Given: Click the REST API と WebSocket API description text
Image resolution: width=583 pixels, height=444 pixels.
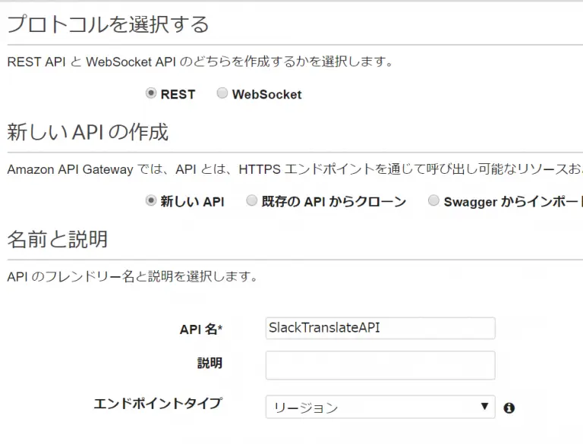Looking at the screenshot, I should (200, 61).
